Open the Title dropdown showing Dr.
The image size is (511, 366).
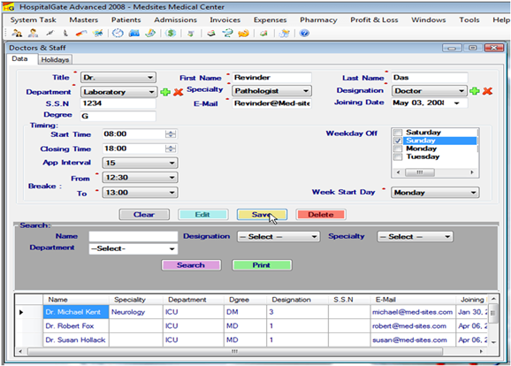click(x=118, y=78)
